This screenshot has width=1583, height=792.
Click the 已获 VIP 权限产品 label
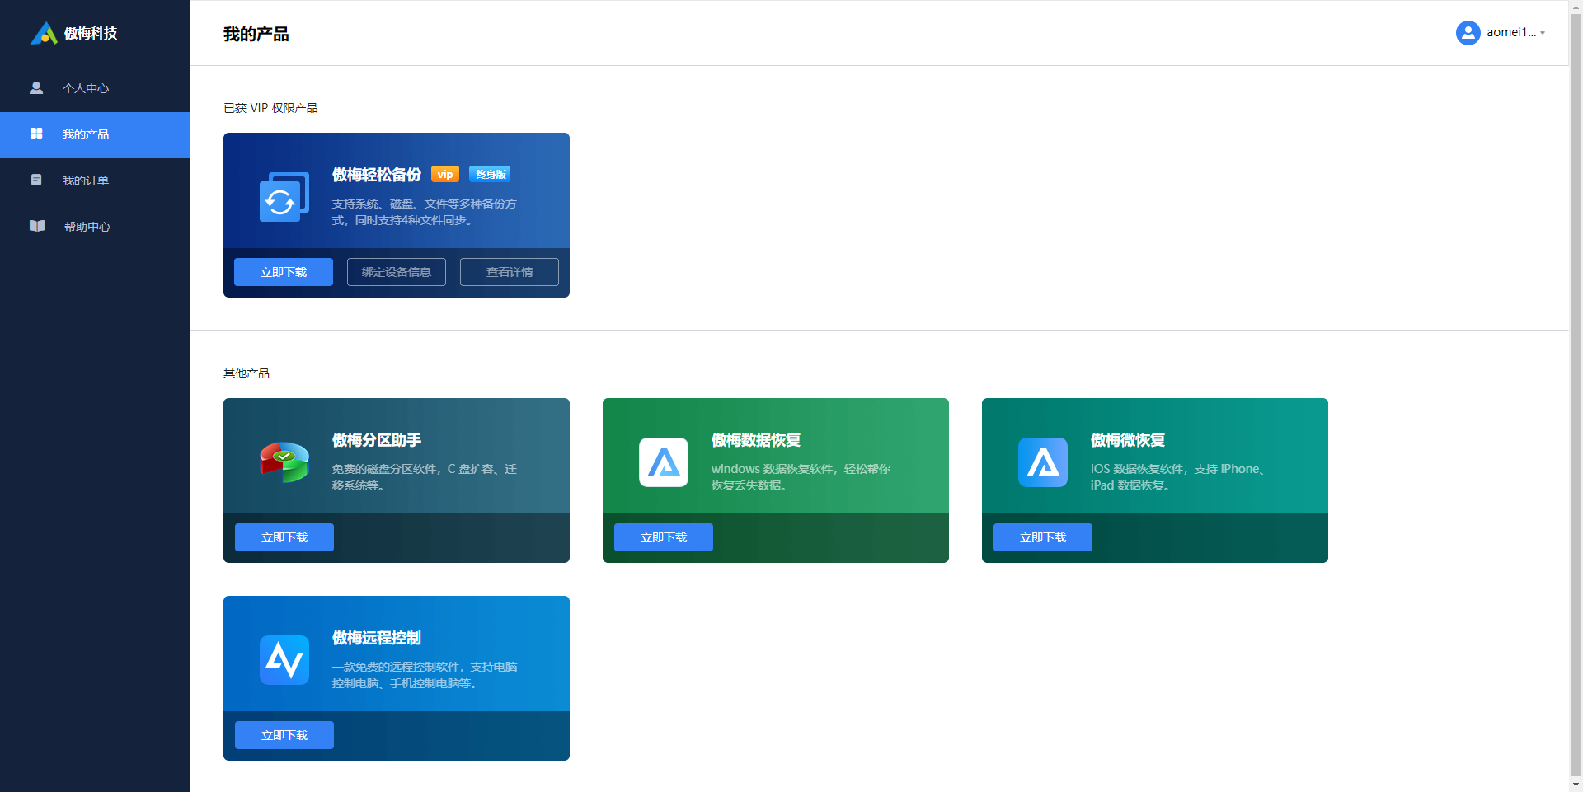point(270,108)
